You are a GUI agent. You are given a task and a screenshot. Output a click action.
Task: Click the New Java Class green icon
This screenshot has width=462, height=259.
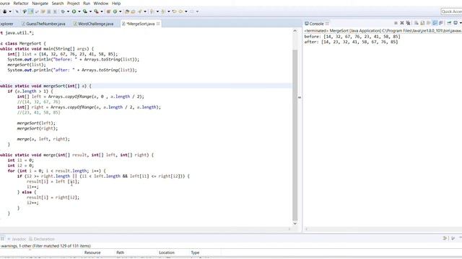point(115,12)
